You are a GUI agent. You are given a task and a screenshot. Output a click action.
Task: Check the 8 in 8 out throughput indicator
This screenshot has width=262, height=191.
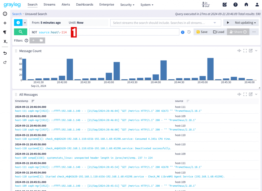pyautogui.click(x=206, y=5)
